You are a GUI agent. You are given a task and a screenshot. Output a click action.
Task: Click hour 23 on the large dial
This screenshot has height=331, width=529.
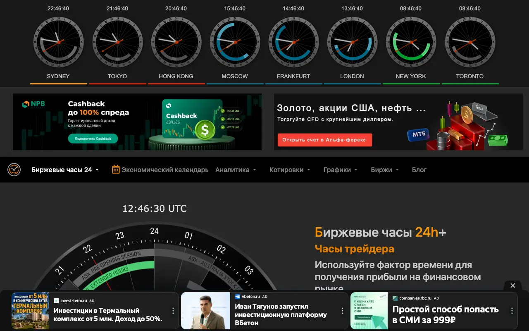coord(120,236)
